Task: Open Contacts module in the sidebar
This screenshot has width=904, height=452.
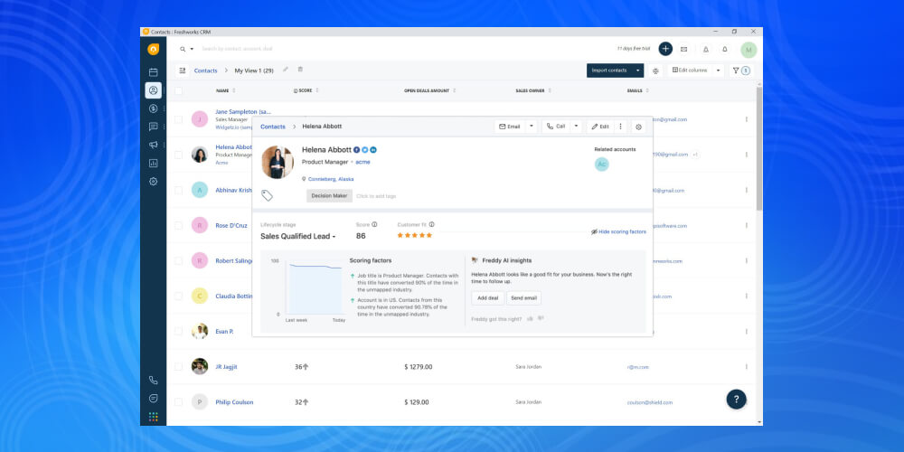Action: tap(154, 89)
